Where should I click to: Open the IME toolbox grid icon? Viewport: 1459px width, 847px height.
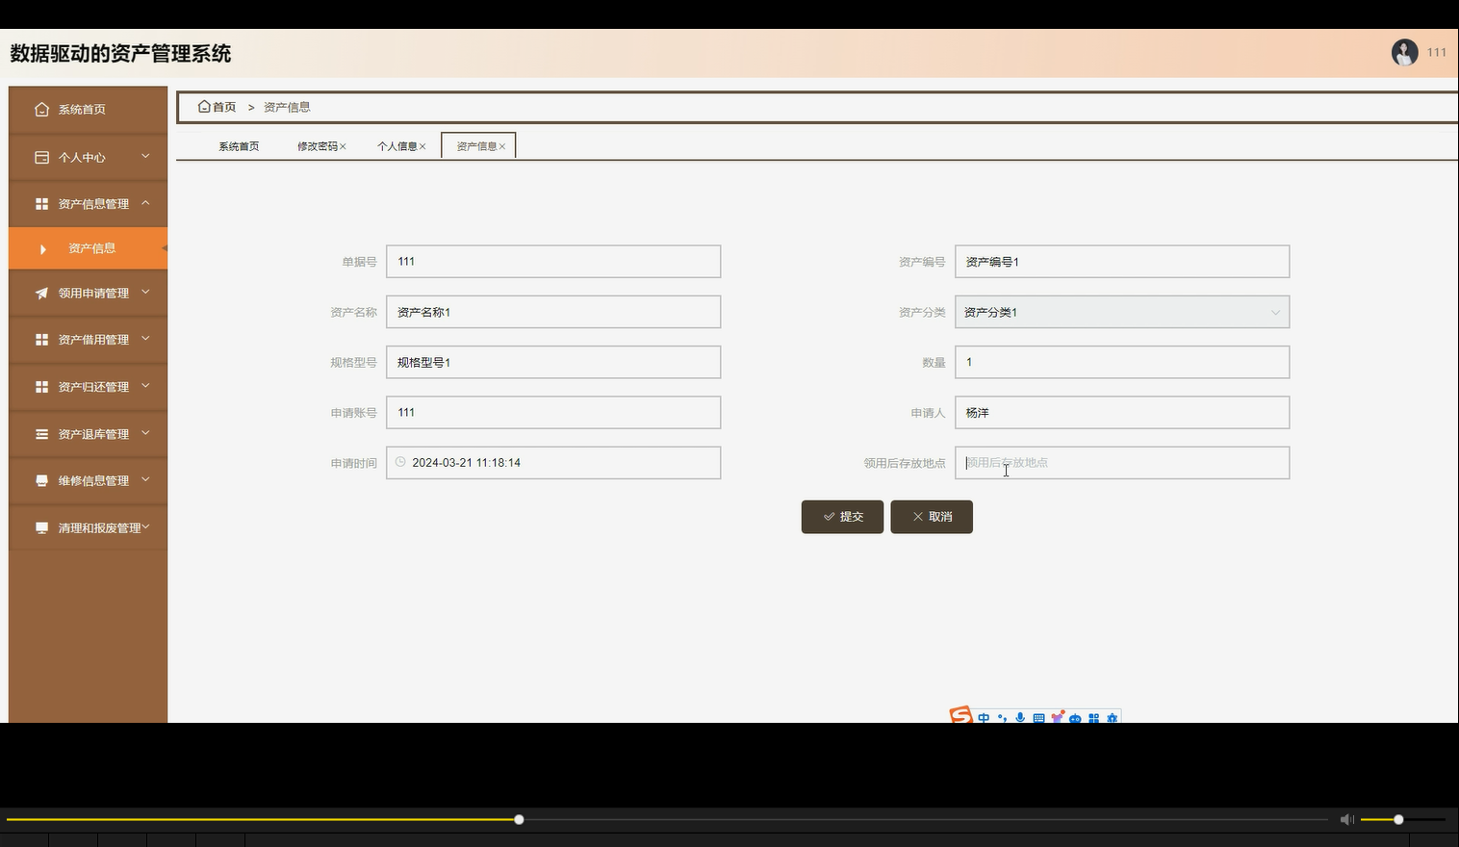1093,718
